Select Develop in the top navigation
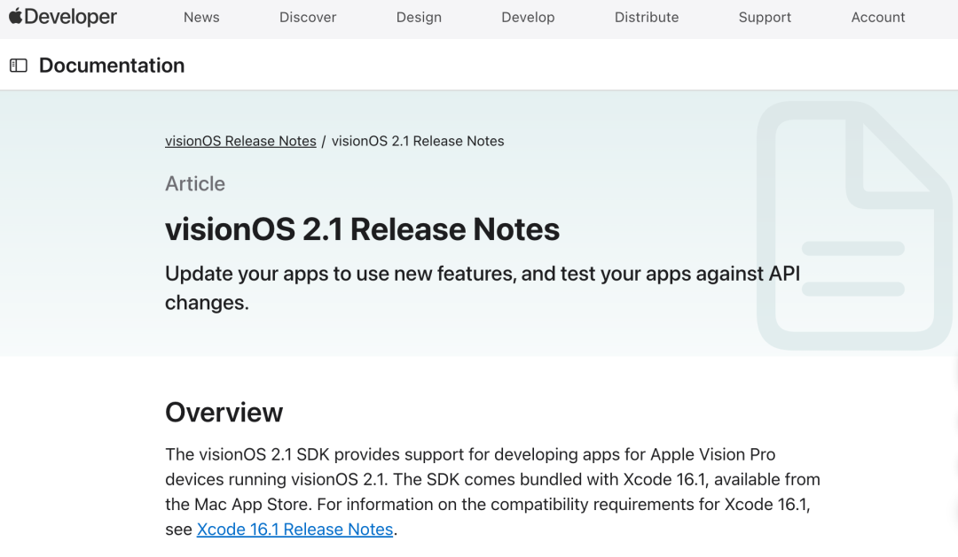The width and height of the screenshot is (958, 557). tap(528, 18)
